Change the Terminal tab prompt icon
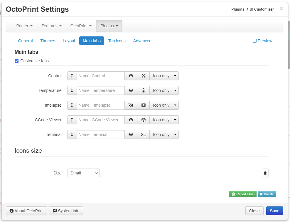The height and width of the screenshot is (222, 290). 143,134
